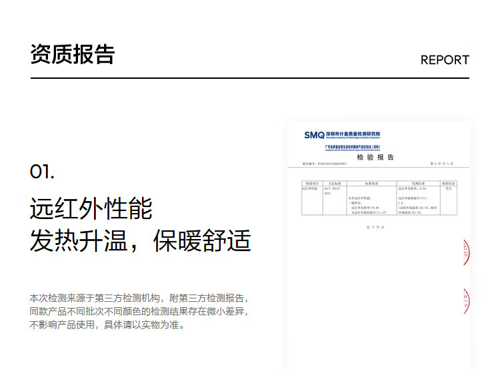Screen dimensions: 500x392
Task: Click the 发热升温,保暖舒适 headline
Action: tap(140, 241)
